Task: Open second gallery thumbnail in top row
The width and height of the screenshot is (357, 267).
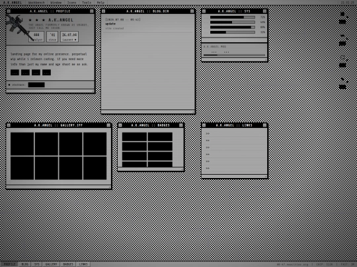Action: click(x=46, y=144)
